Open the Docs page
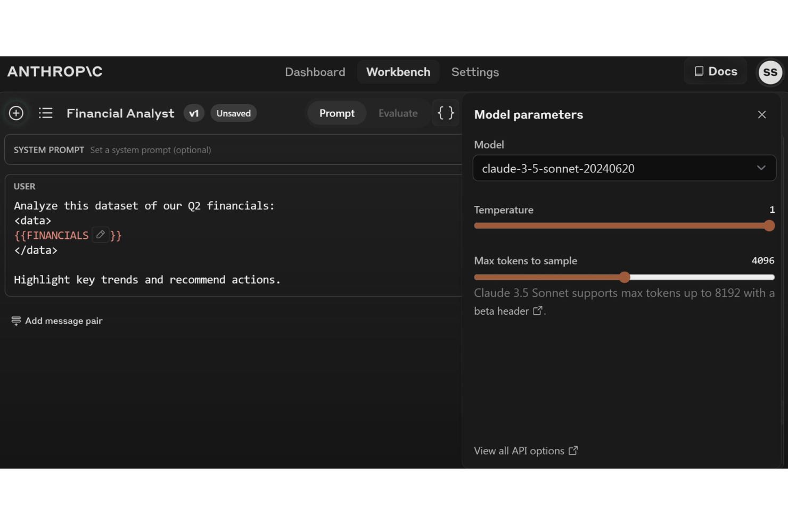788x525 pixels. [x=716, y=71]
